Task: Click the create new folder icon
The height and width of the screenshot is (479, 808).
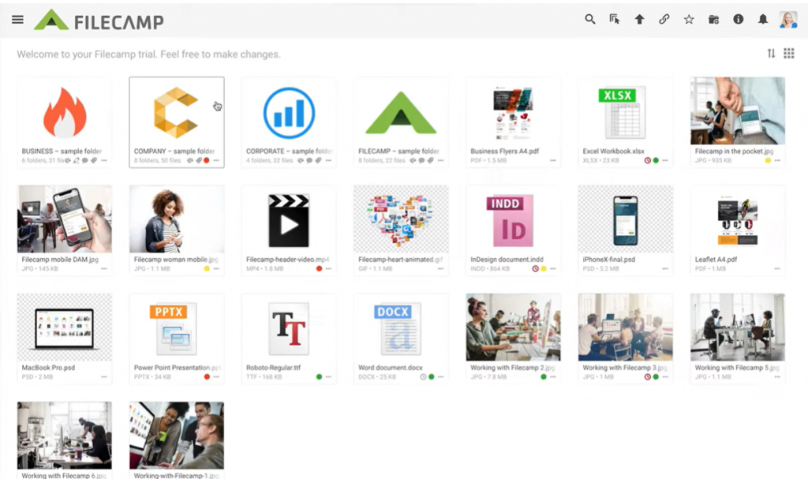Action: tap(713, 19)
